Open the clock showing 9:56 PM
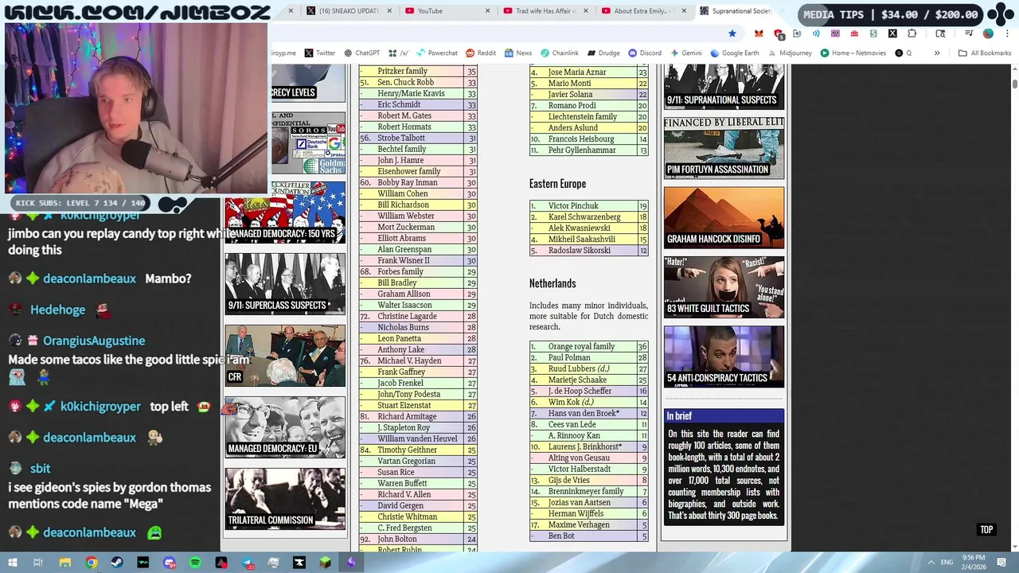1019x573 pixels. [x=973, y=562]
